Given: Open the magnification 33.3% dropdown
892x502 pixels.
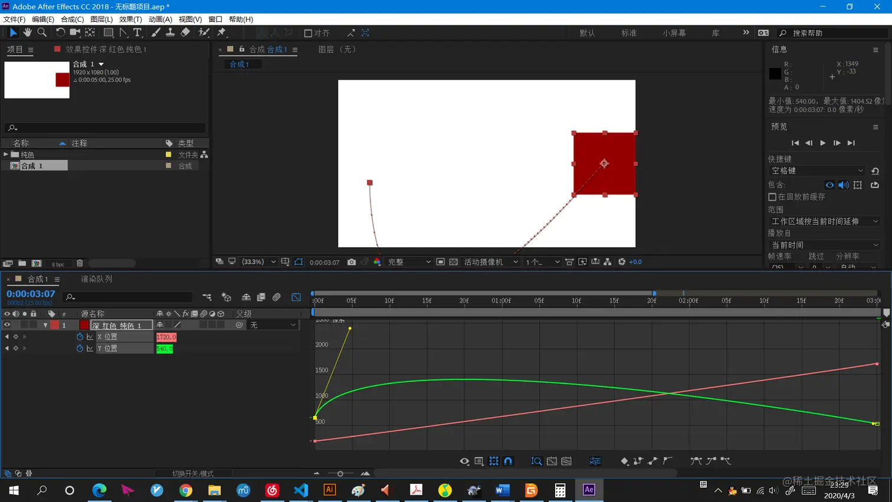Looking at the screenshot, I should click(x=259, y=262).
